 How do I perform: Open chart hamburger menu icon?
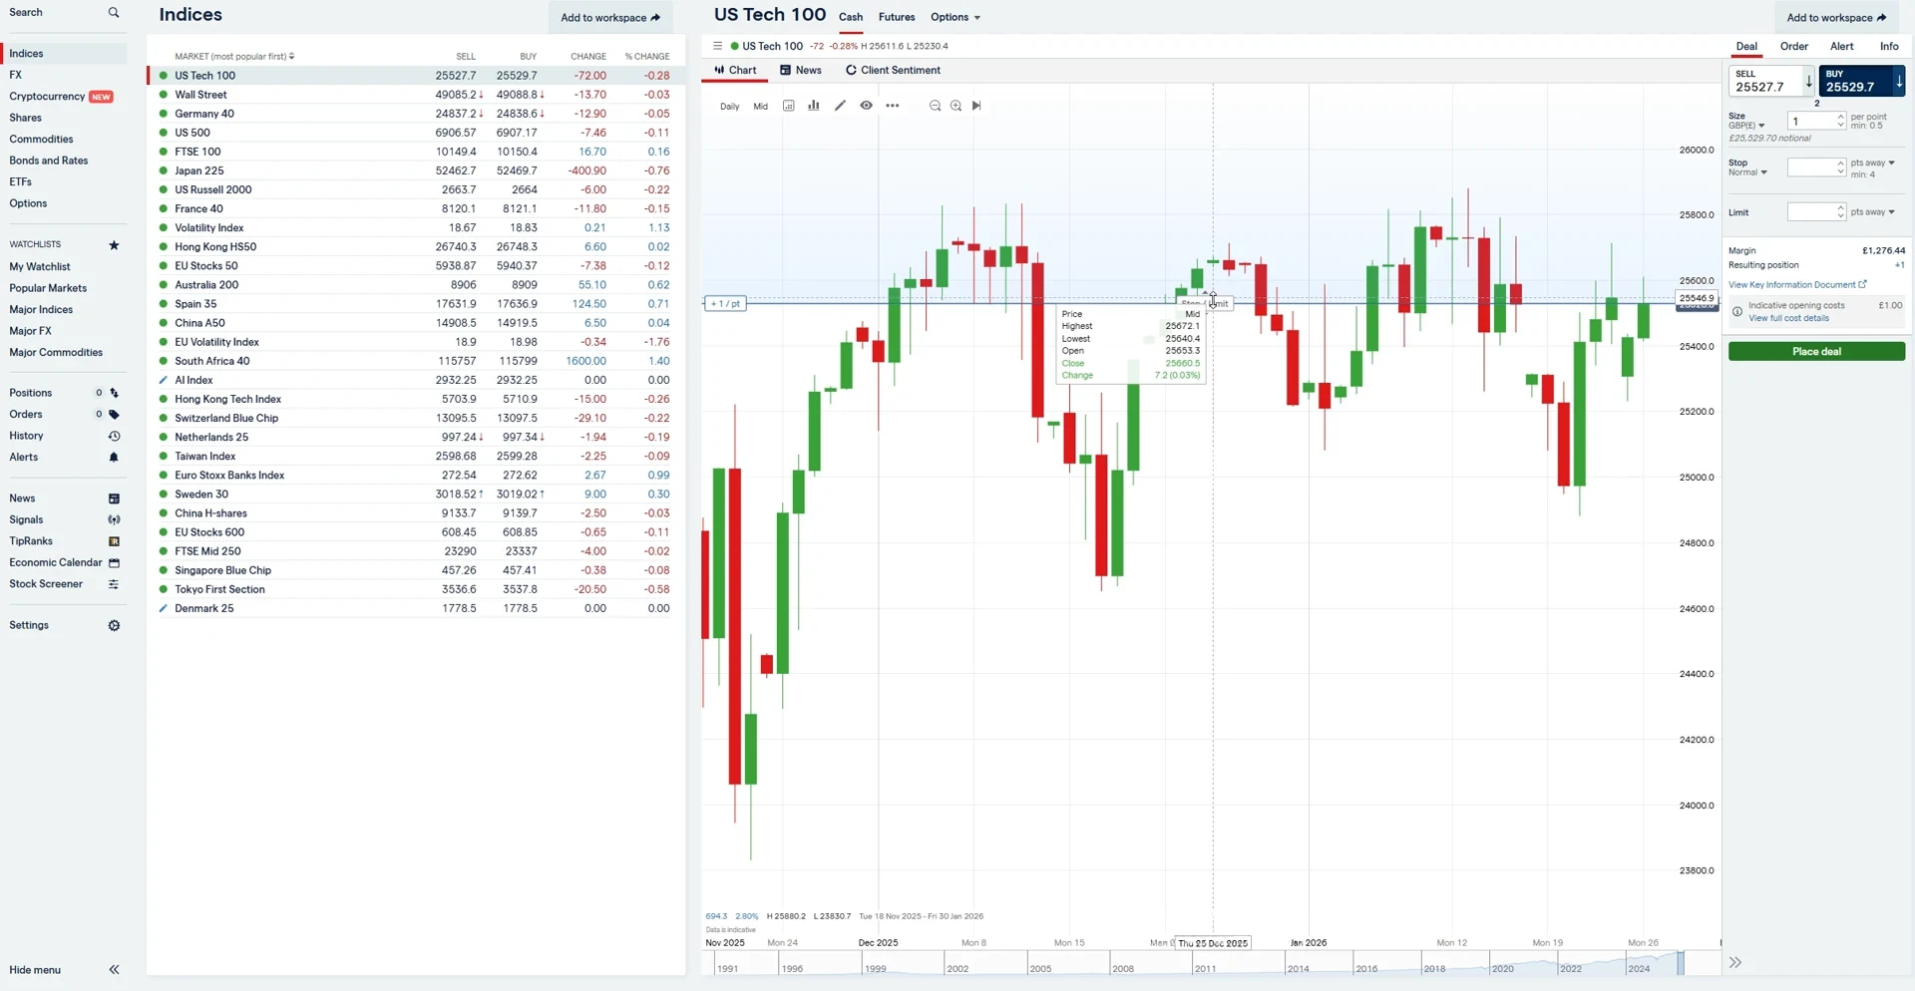[717, 46]
